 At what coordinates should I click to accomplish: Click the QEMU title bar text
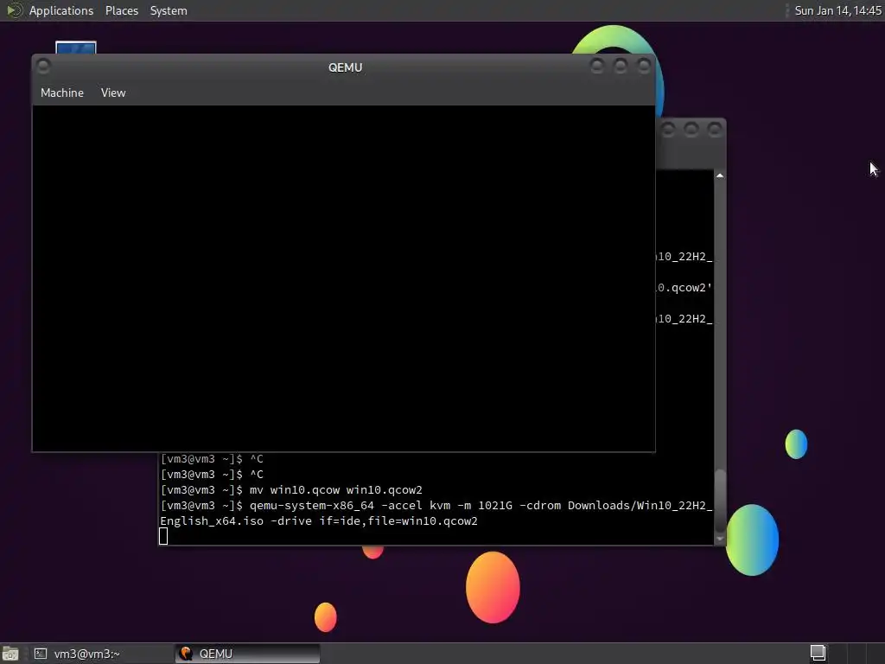[x=346, y=67]
